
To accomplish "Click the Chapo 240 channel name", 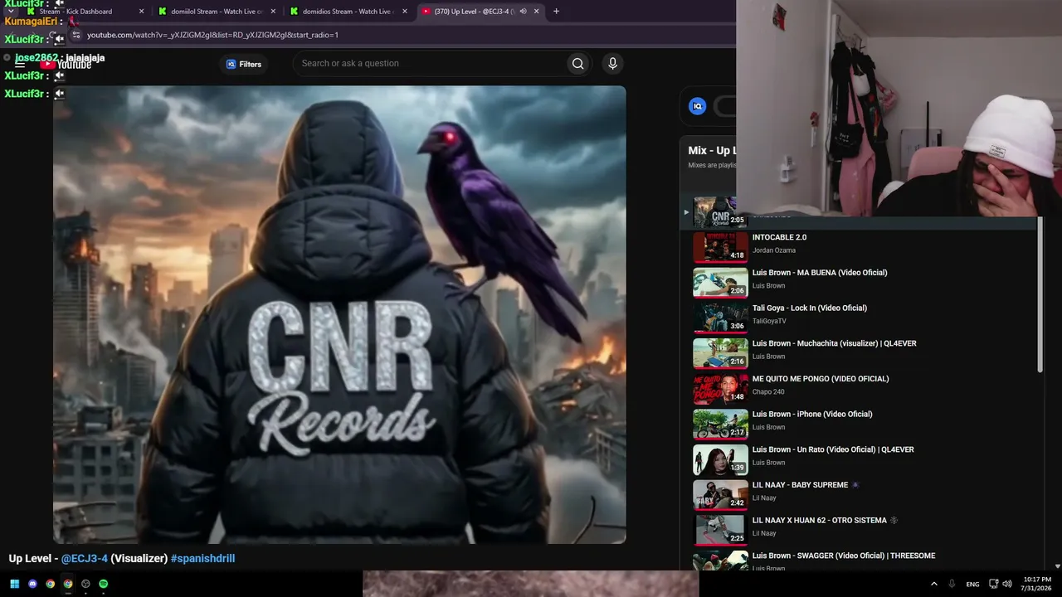I will tap(768, 391).
